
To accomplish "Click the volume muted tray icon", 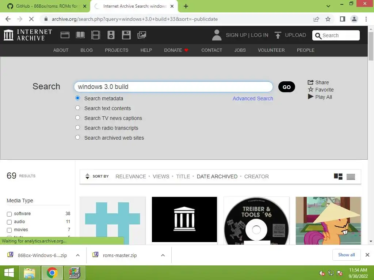I will (322, 273).
